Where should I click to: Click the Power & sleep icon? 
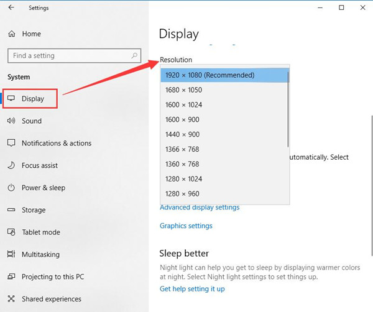click(11, 188)
